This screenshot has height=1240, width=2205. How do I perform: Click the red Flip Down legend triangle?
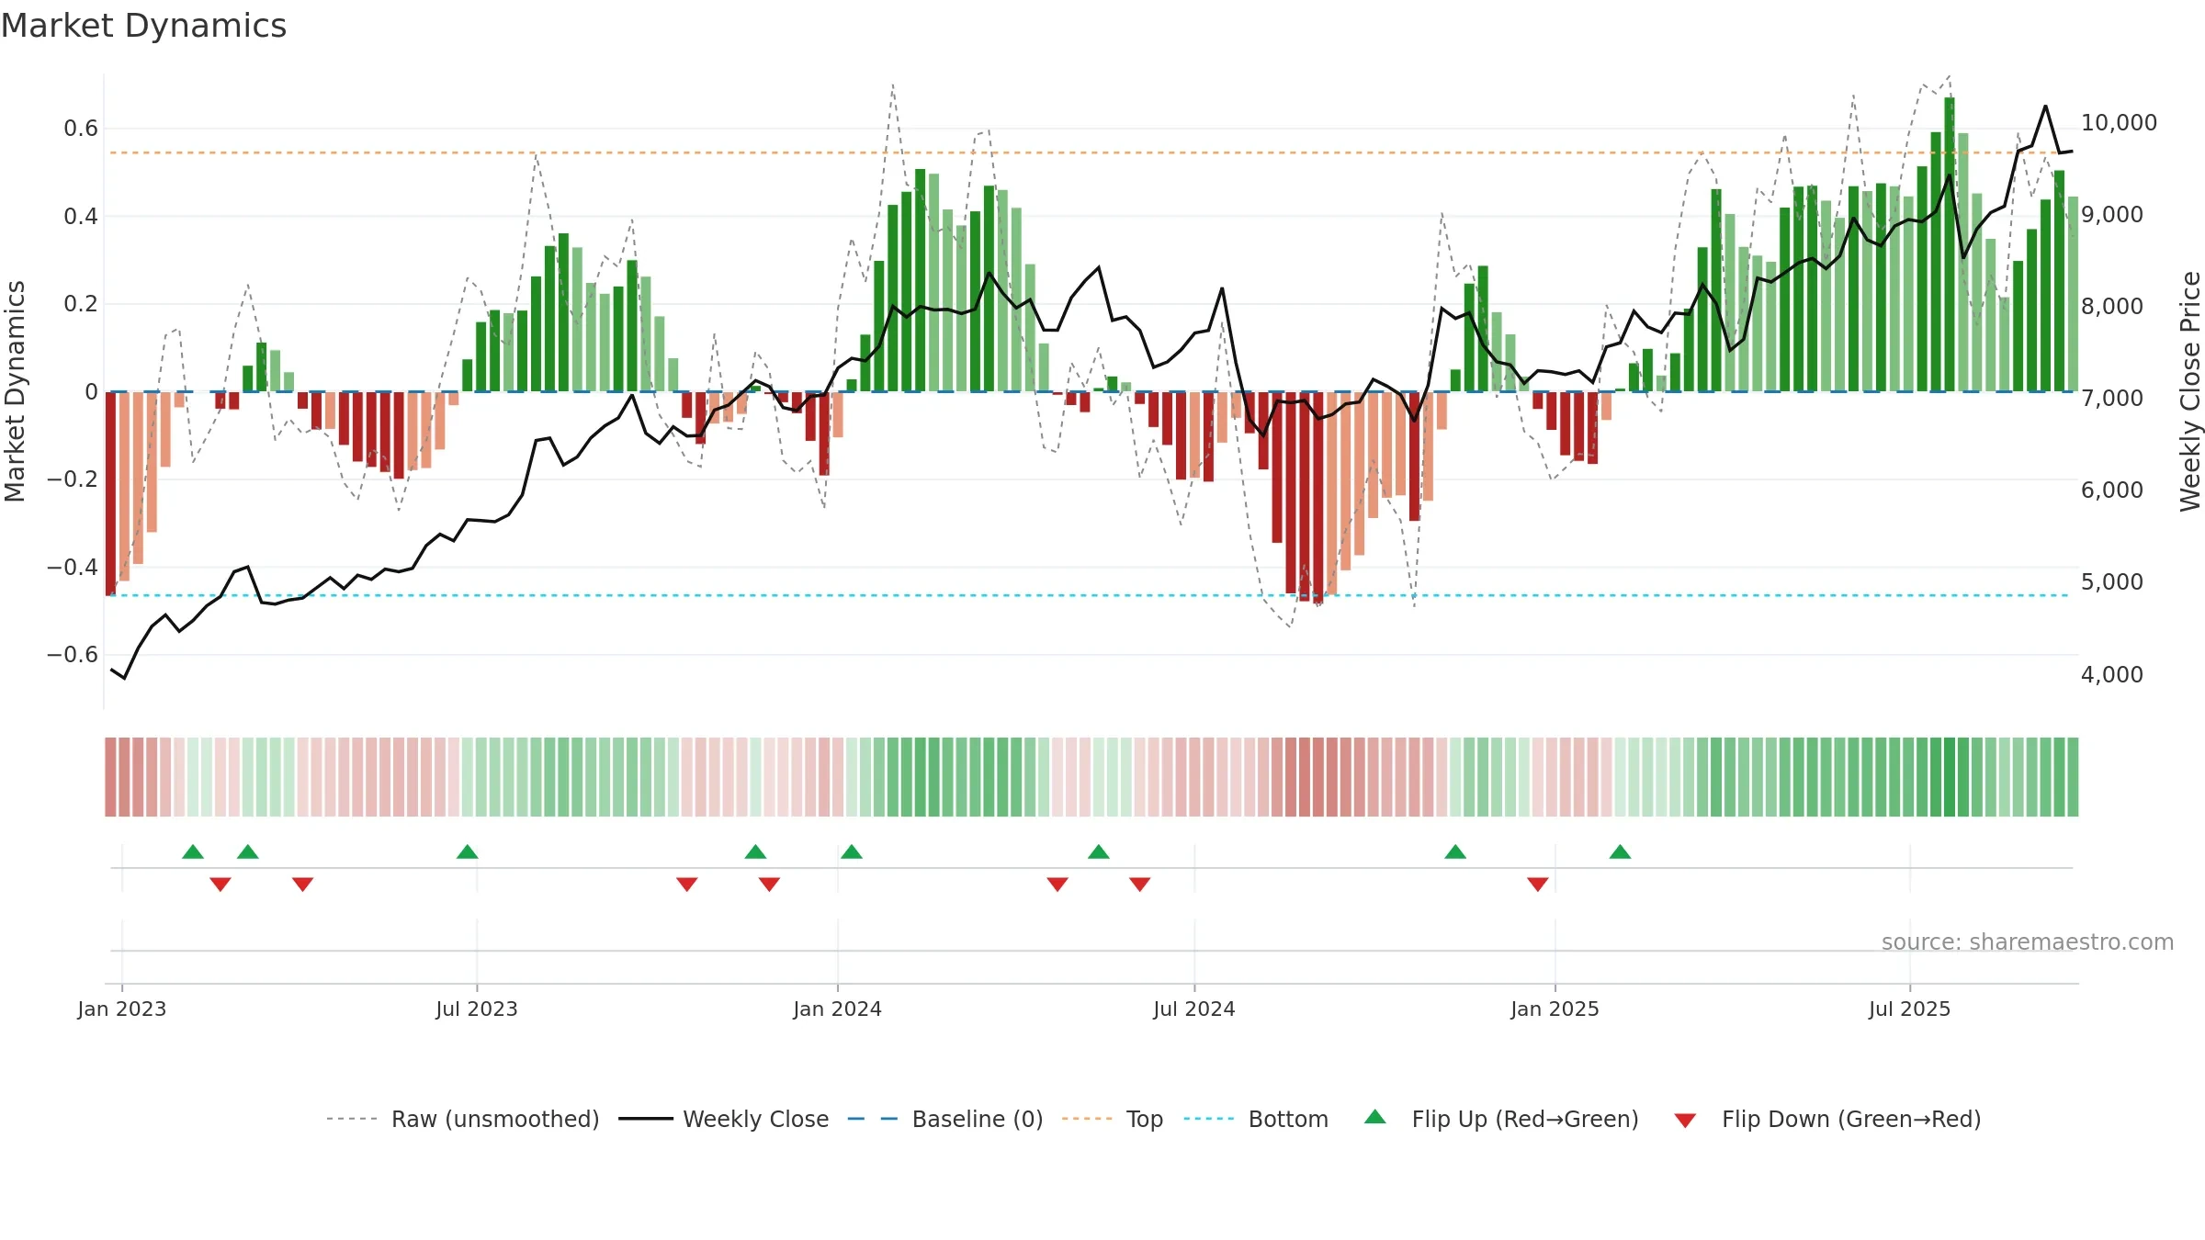(1685, 1121)
